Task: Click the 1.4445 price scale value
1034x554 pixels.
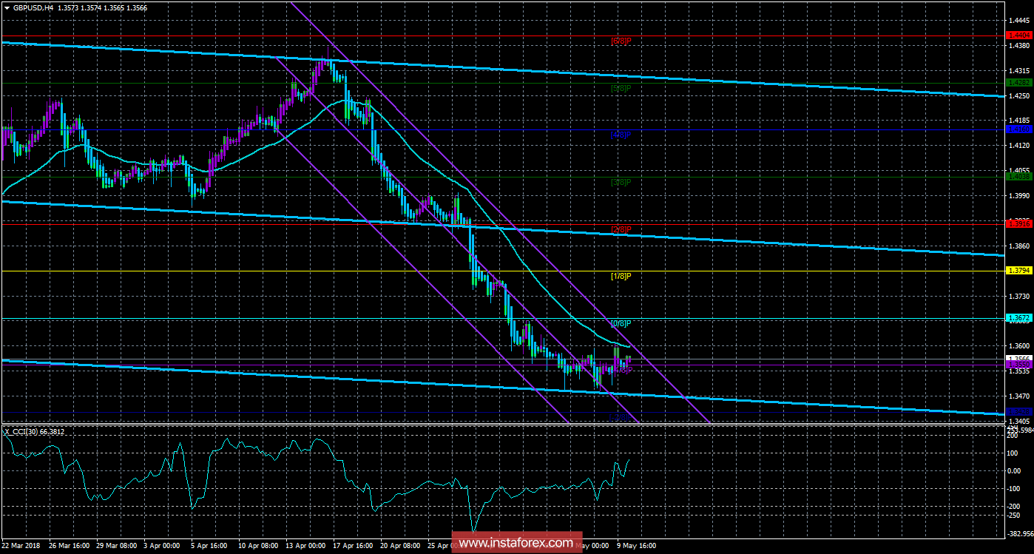Action: pos(1018,20)
